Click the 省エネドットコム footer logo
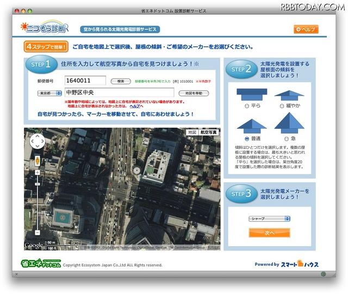 click(x=41, y=263)
